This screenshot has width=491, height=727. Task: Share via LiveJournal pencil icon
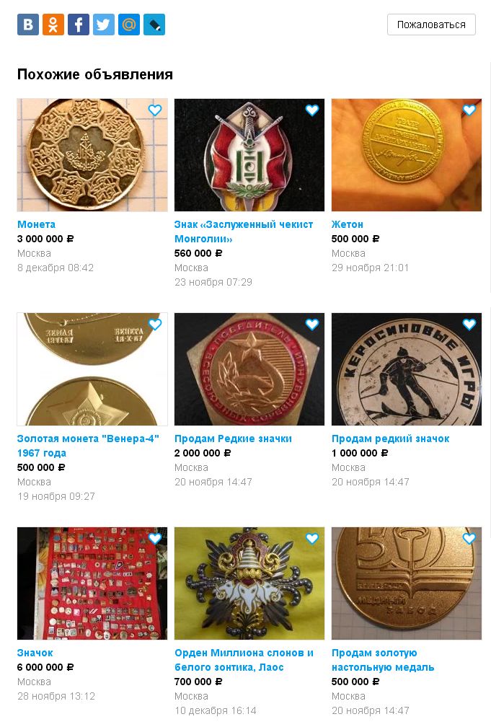(x=154, y=25)
